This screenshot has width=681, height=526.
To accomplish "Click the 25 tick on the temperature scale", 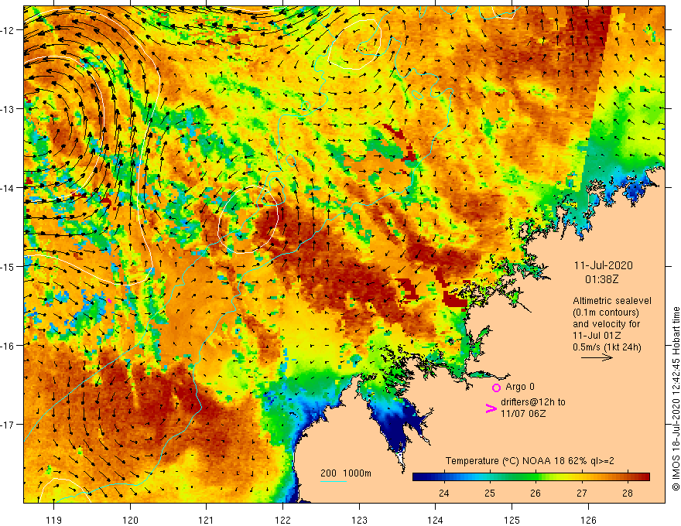I will [x=489, y=493].
